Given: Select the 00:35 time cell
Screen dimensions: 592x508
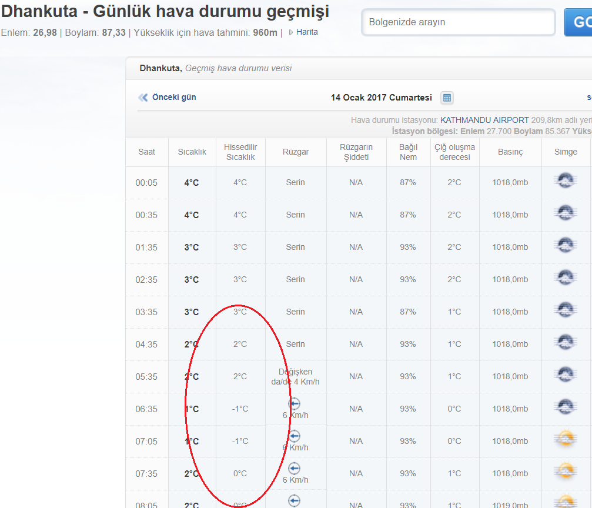Looking at the screenshot, I should coord(146,215).
